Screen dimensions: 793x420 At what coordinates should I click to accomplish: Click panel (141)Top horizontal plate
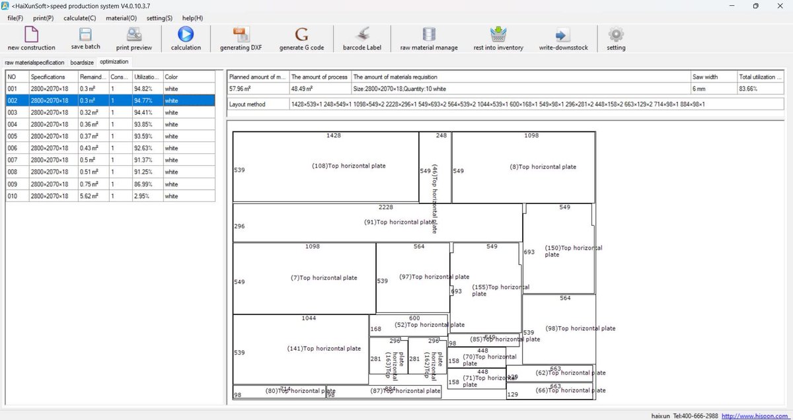click(x=301, y=349)
